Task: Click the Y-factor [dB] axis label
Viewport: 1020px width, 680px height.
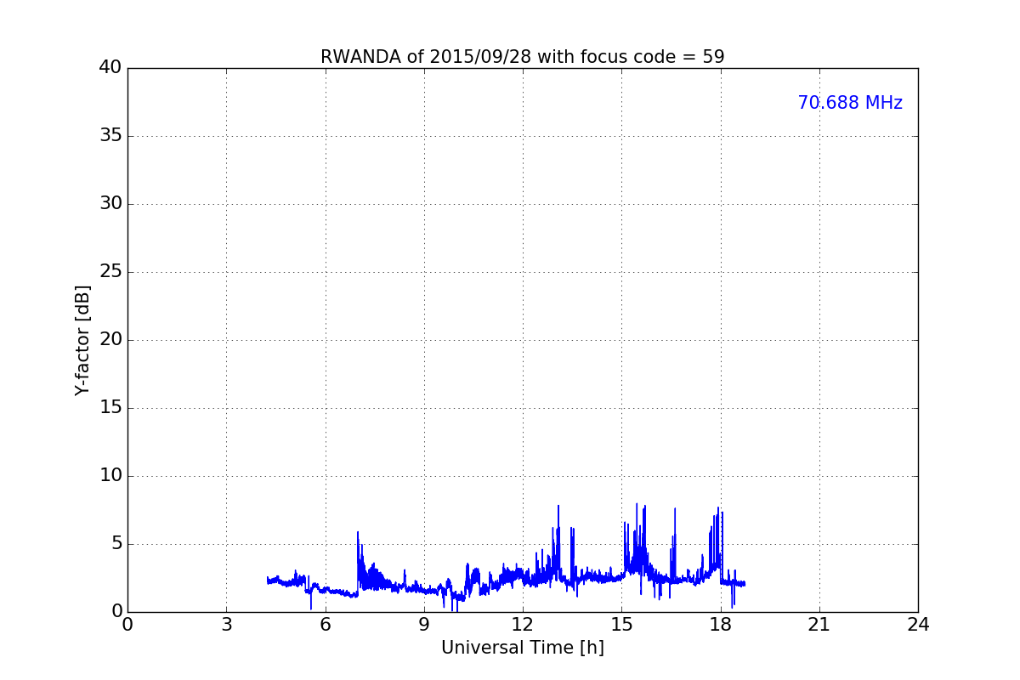Action: point(82,340)
